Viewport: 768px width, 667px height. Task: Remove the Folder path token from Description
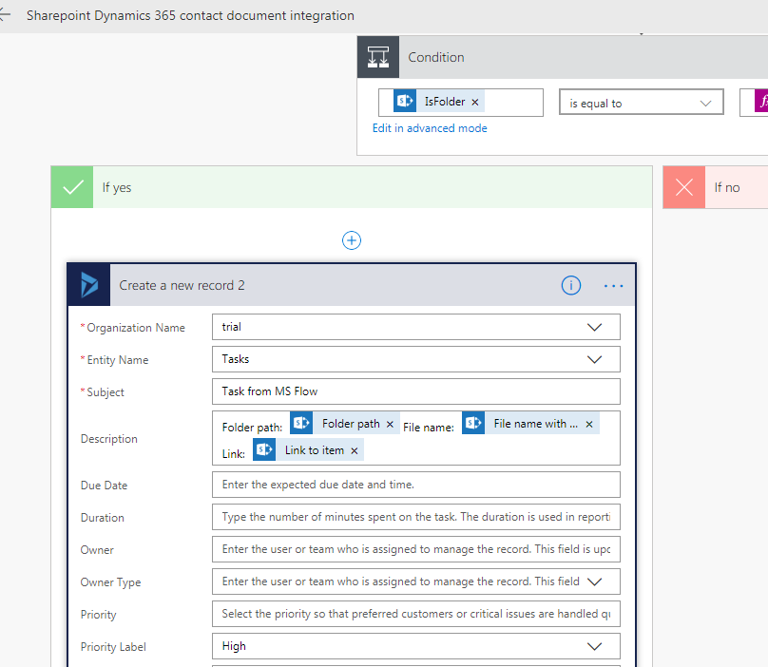pos(390,424)
